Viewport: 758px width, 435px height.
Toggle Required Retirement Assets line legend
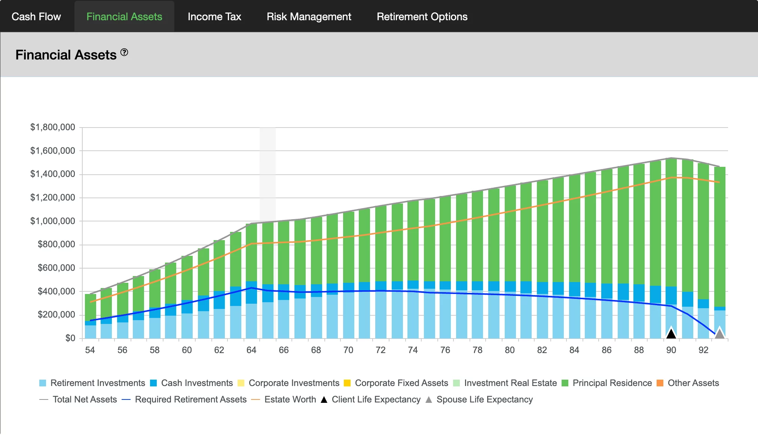click(x=126, y=400)
